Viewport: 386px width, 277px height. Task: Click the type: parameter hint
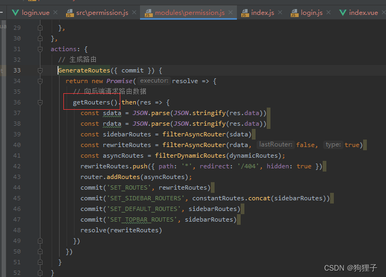tap(333, 144)
